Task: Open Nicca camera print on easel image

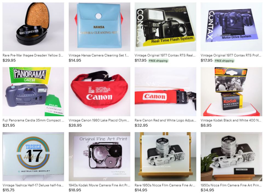Action: coord(165,157)
